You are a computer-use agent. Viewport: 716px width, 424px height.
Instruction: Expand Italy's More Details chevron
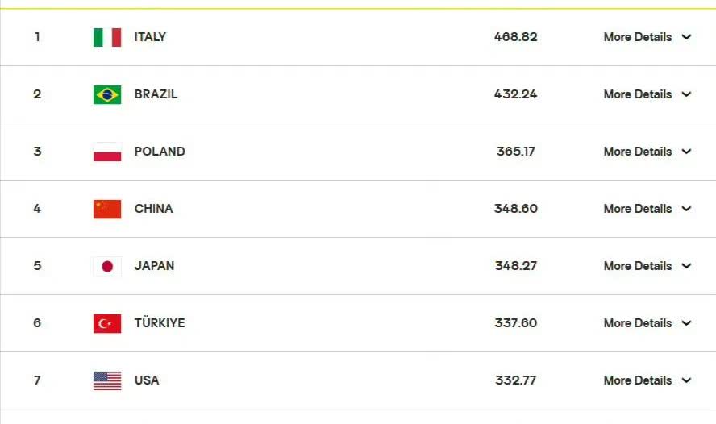click(x=686, y=37)
